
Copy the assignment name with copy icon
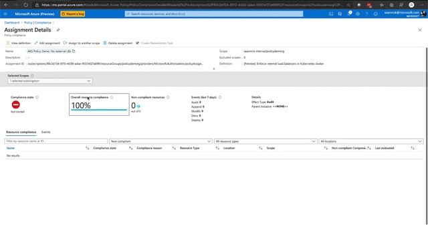pos(74,51)
